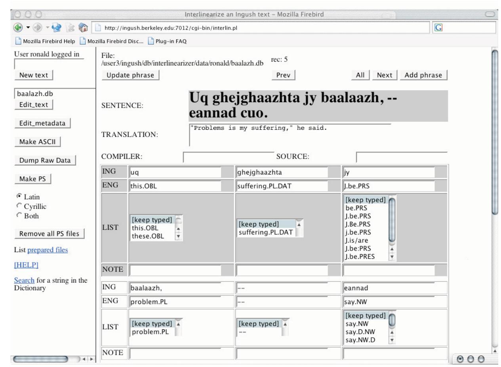
Task: Click the ING field containing uq
Action: pyautogui.click(x=175, y=173)
